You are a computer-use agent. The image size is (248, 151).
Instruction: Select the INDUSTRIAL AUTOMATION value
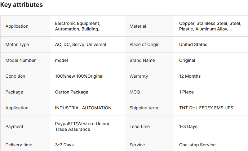pyautogui.click(x=83, y=108)
